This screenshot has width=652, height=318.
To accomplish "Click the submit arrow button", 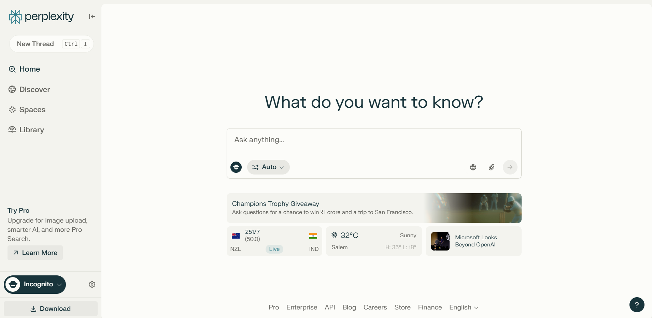I will tap(510, 167).
